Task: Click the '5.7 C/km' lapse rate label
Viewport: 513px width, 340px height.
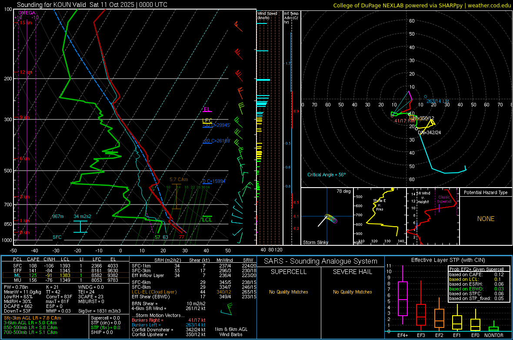Action: [x=179, y=179]
